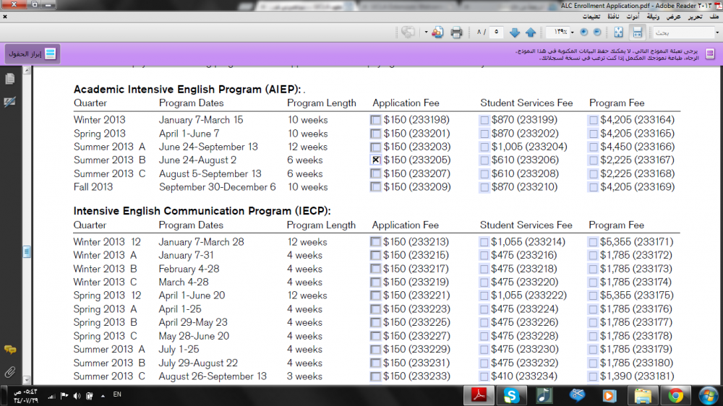Viewport: 723px width, 406px height.
Task: Open the zoom percentage dropdown
Action: tap(573, 33)
